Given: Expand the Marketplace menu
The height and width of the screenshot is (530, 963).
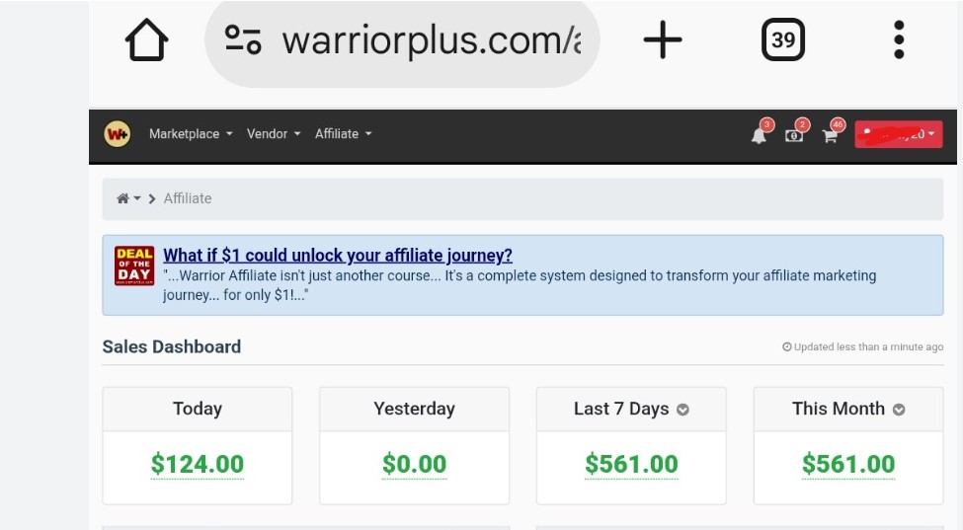Looking at the screenshot, I should (x=191, y=134).
